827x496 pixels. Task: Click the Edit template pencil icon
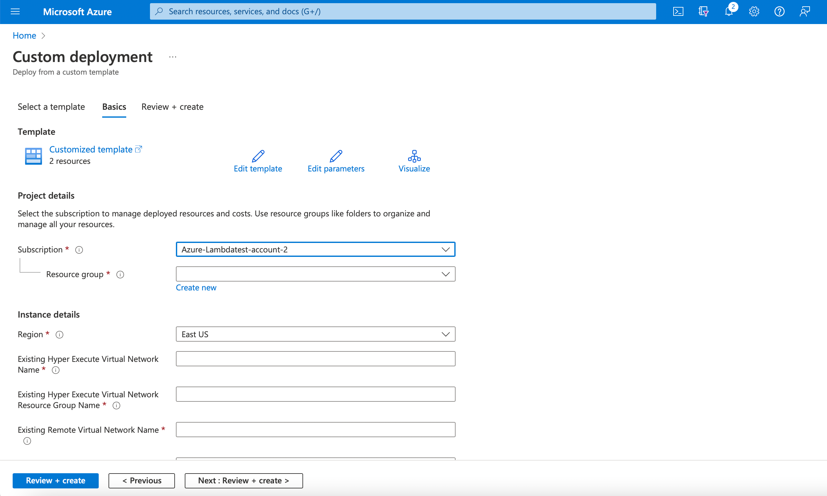258,156
